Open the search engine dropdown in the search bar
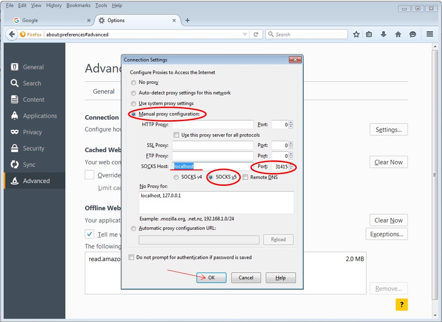442x322 pixels. 272,34
